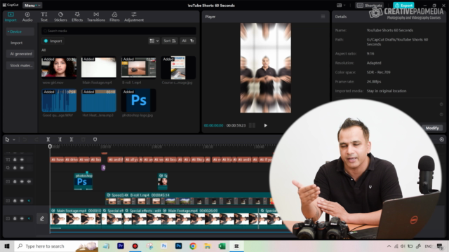Image resolution: width=449 pixels, height=252 pixels.
Task: Open the Transitions tab
Action: click(x=96, y=17)
